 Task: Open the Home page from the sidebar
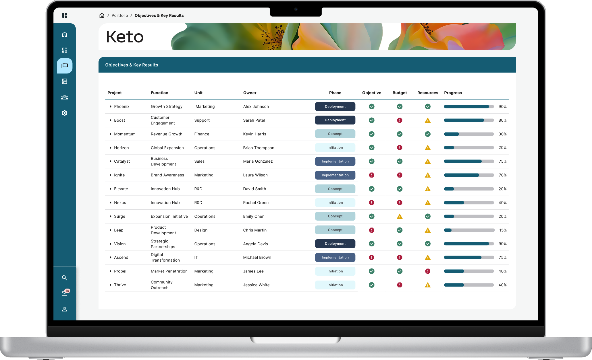(x=64, y=34)
